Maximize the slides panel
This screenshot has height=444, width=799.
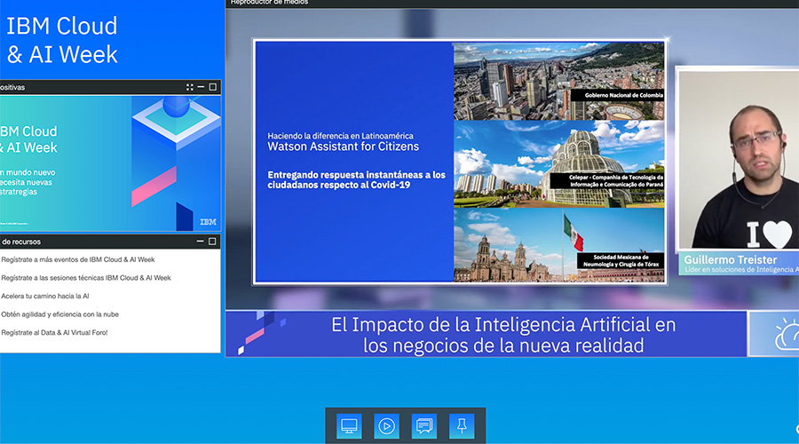coord(213,87)
